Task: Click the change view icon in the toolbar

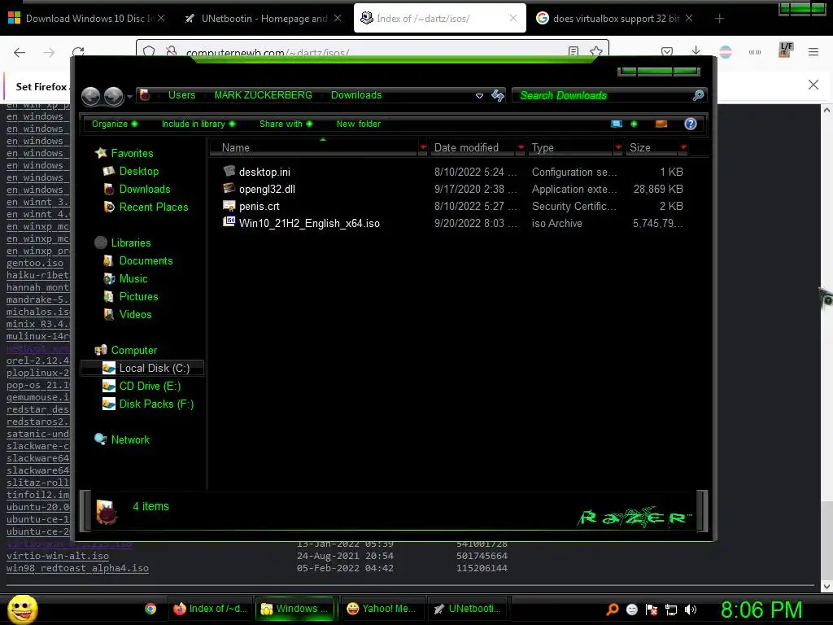Action: [617, 124]
